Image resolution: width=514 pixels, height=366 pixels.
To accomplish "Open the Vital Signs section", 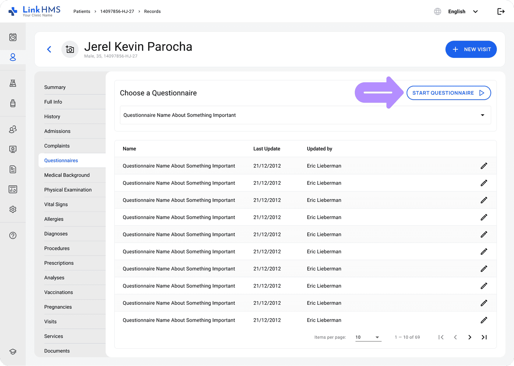I will (x=56, y=204).
